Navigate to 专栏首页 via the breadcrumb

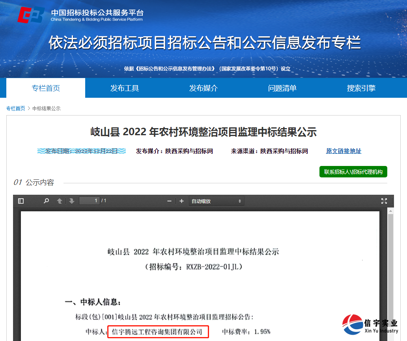(x=16, y=108)
